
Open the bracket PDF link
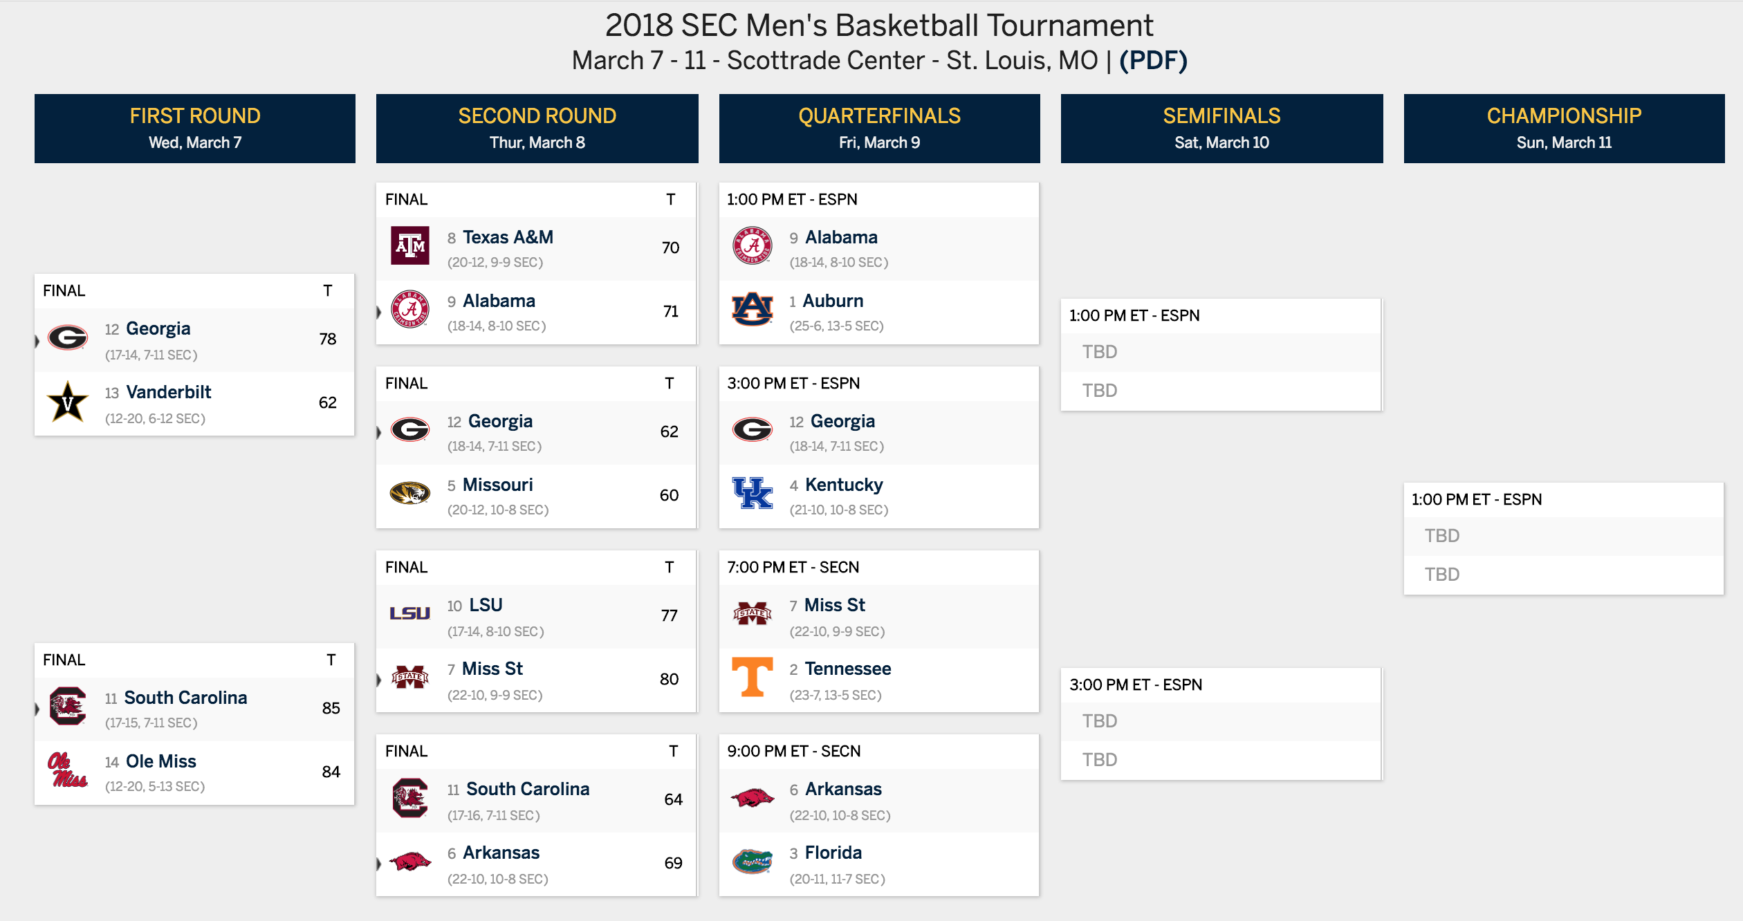(x=1153, y=60)
